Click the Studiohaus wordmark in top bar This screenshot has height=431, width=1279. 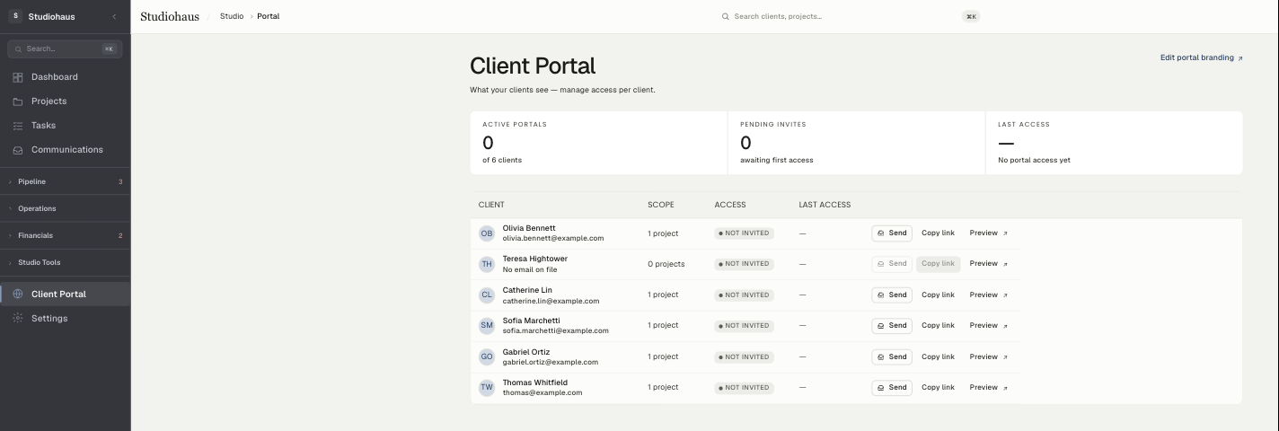click(171, 16)
